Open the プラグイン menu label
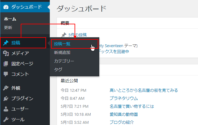The height and width of the screenshot is (125, 198). tap(22, 99)
